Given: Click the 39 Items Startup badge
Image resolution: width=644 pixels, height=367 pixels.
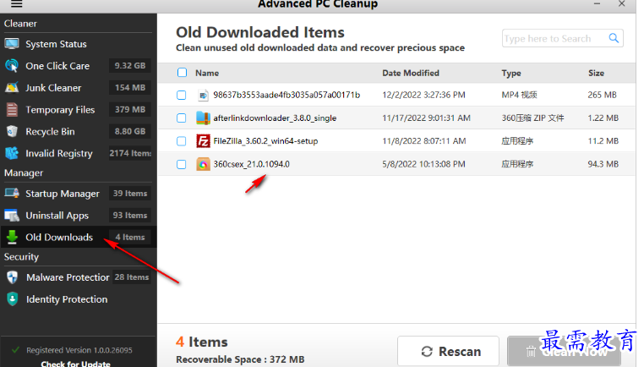Looking at the screenshot, I should pyautogui.click(x=130, y=193).
